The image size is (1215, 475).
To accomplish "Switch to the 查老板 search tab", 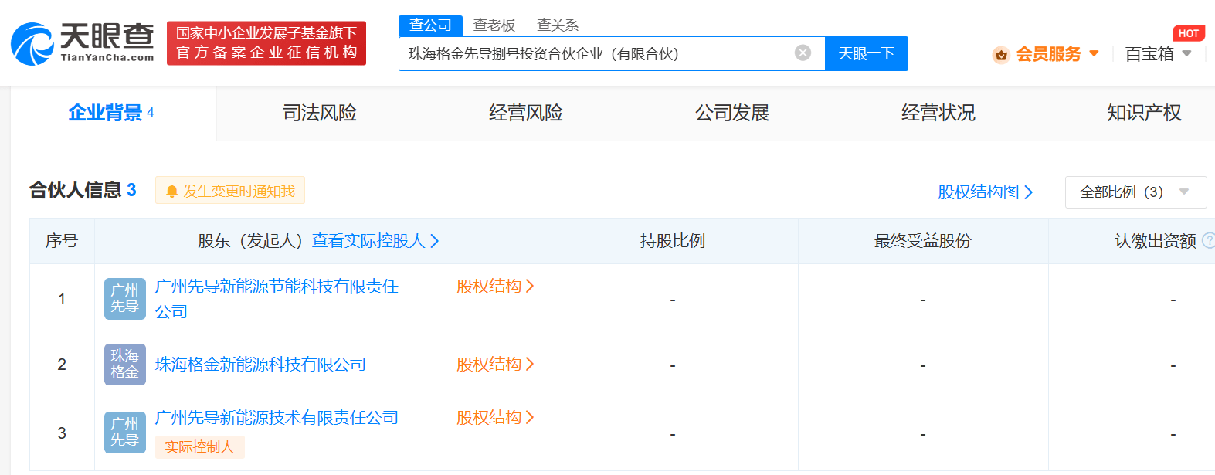I will click(x=494, y=25).
